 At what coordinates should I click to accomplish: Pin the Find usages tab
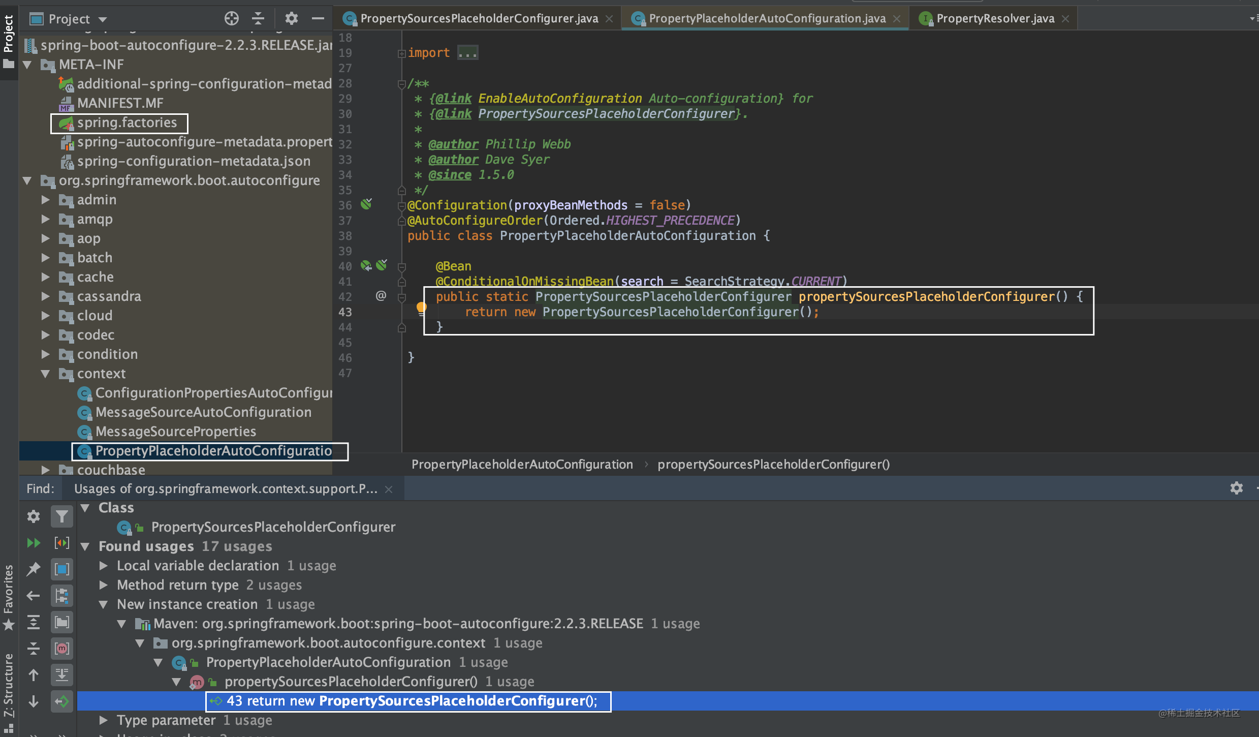(x=34, y=569)
